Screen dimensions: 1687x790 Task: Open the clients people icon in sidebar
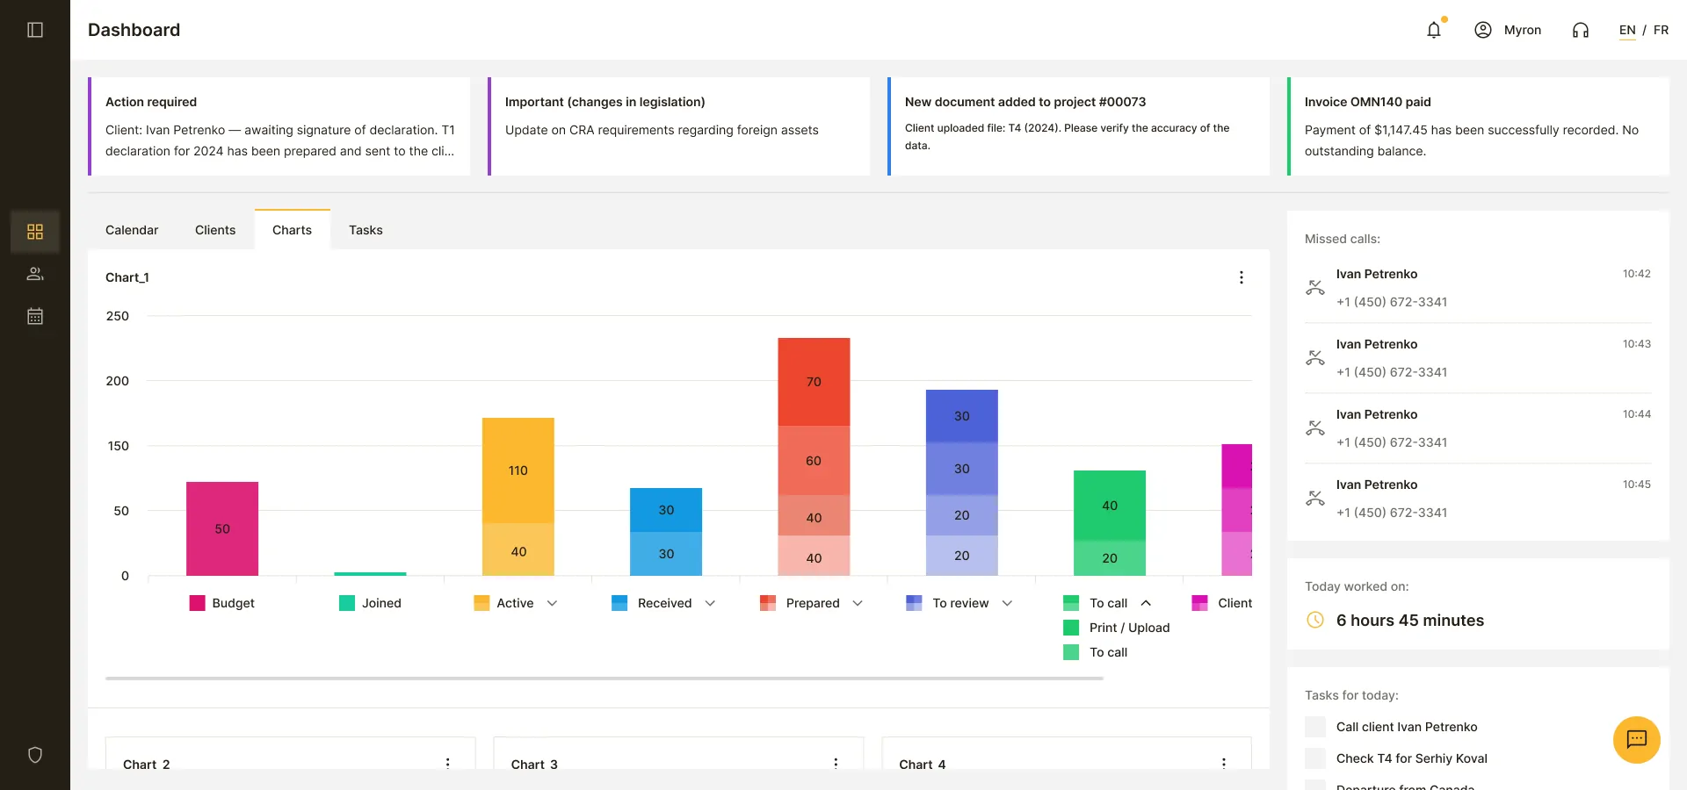35,274
